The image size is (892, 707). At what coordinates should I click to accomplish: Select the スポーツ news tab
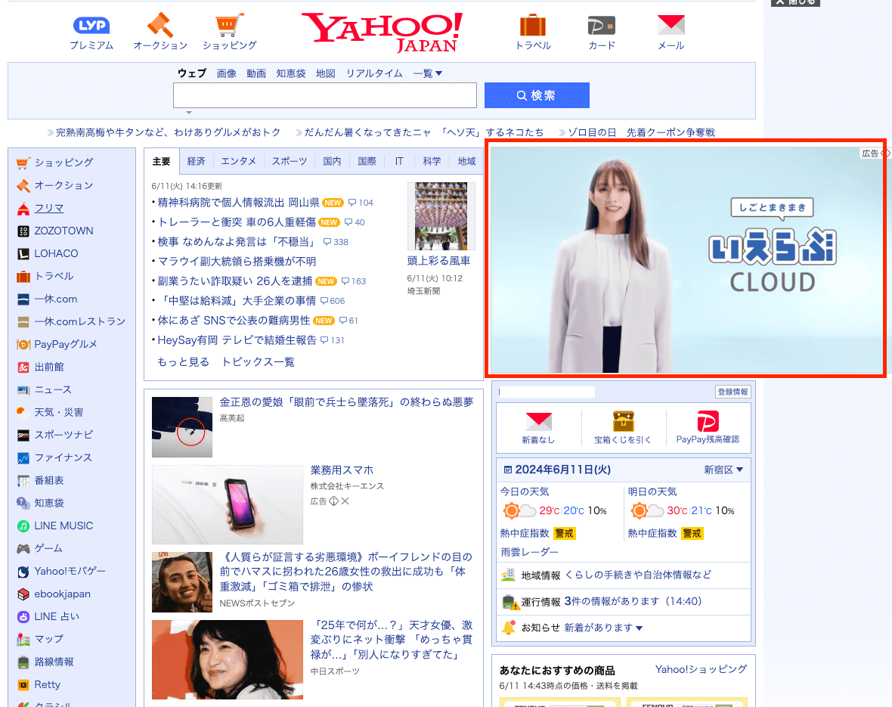[x=290, y=161]
